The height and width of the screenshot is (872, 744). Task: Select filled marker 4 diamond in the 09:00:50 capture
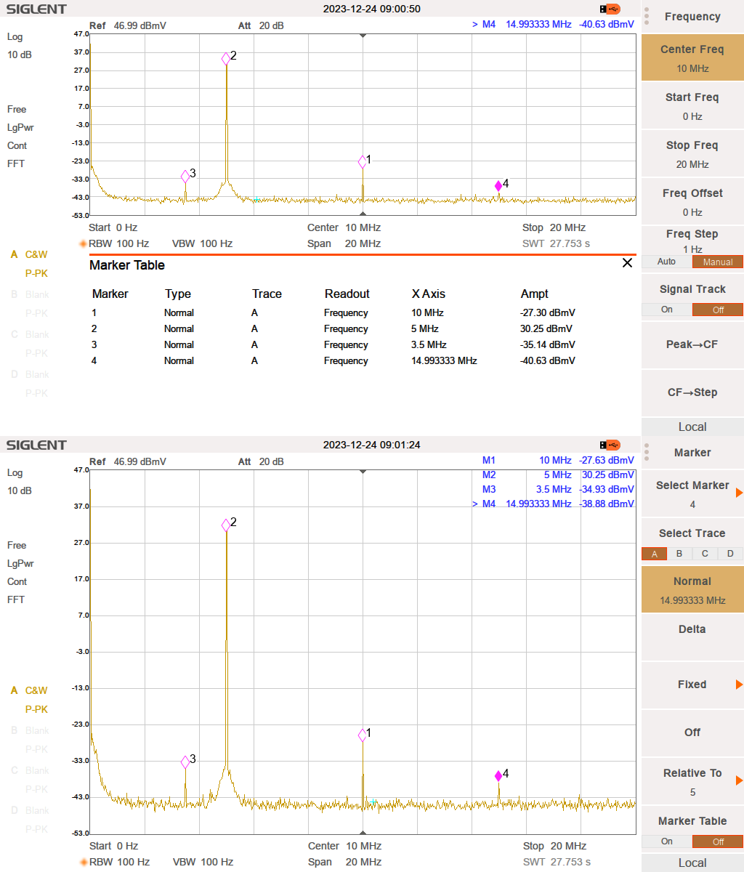tap(498, 186)
